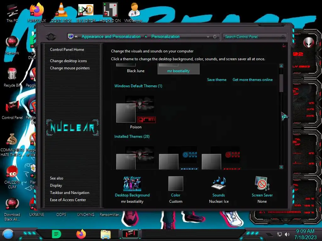Click Save theme link
Viewport: 322px width, 241px height.
[217, 79]
